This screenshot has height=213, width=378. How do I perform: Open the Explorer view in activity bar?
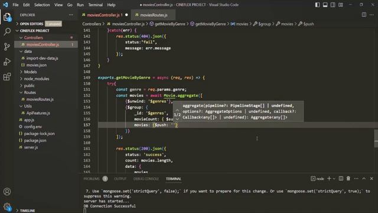tap(7, 17)
